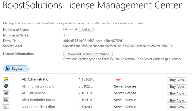
Task: Click the Server Code value text
Action: tap(117, 46)
